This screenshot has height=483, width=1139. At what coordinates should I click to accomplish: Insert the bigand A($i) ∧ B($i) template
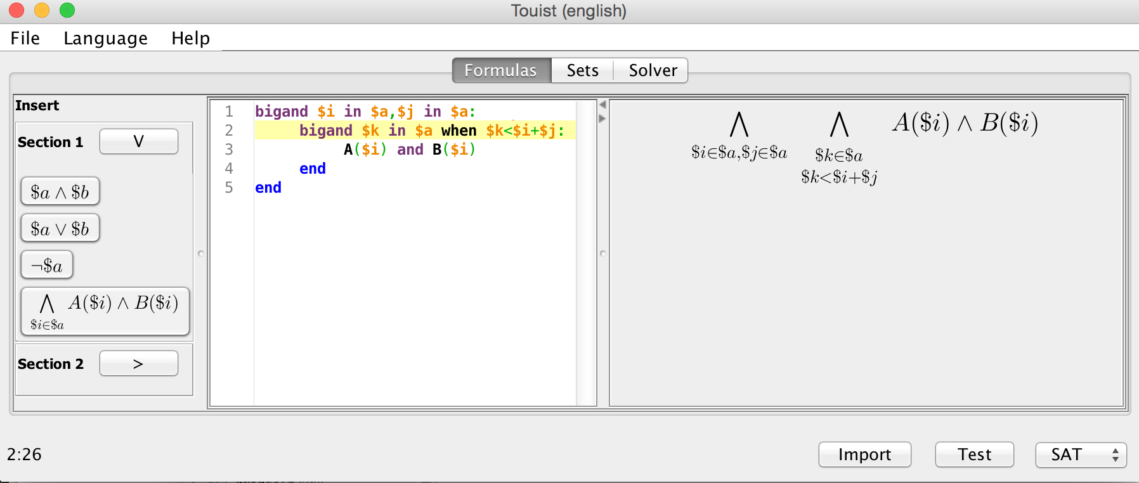[105, 311]
